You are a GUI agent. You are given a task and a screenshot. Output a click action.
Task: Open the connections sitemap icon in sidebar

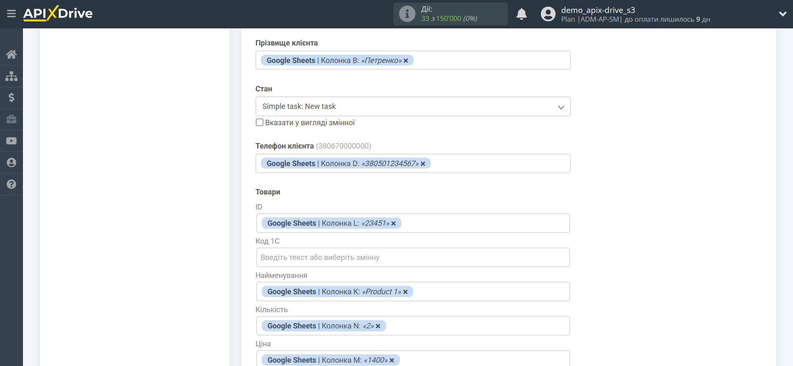click(11, 76)
